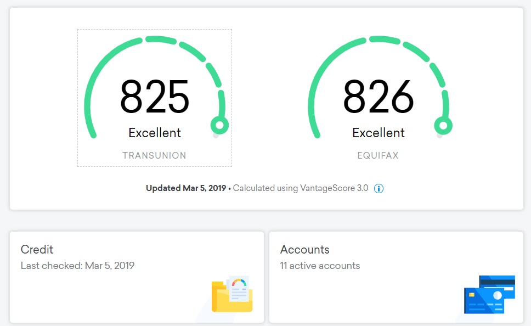Click the EQUIFAX bureau label
The height and width of the screenshot is (326, 531).
pyautogui.click(x=379, y=155)
